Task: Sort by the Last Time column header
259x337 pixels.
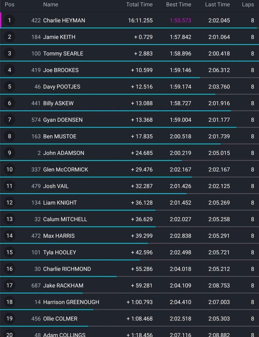Action: [218, 5]
